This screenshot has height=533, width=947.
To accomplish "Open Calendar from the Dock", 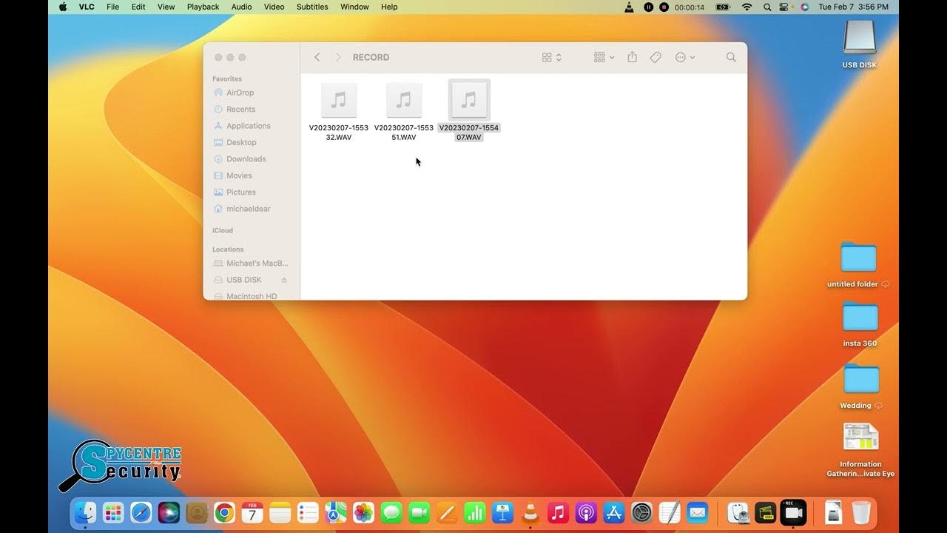I will point(252,512).
